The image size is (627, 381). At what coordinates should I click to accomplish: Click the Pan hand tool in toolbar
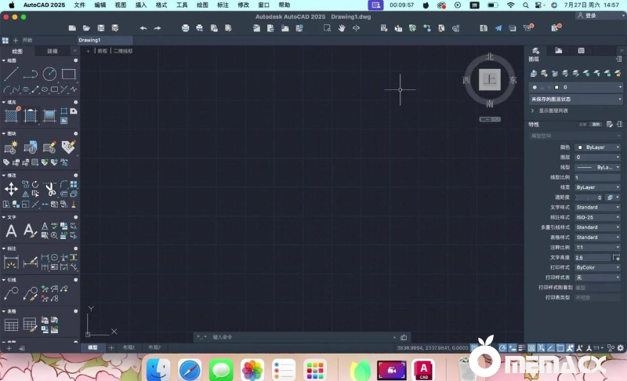[342, 28]
